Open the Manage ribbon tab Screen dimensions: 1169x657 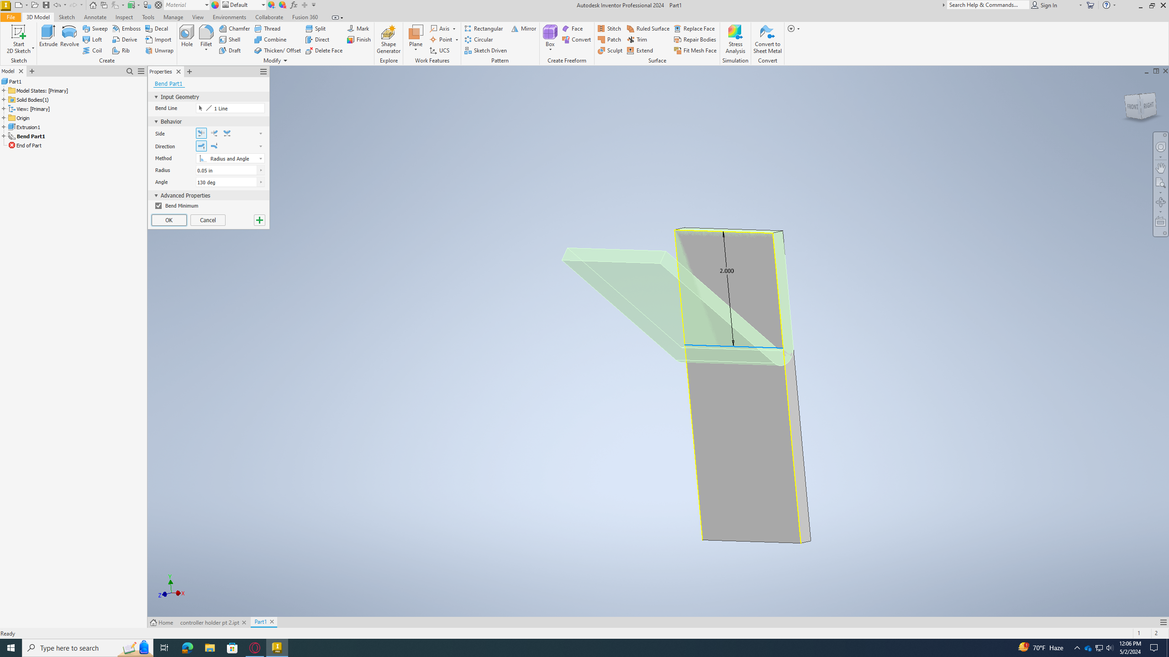[x=173, y=17]
